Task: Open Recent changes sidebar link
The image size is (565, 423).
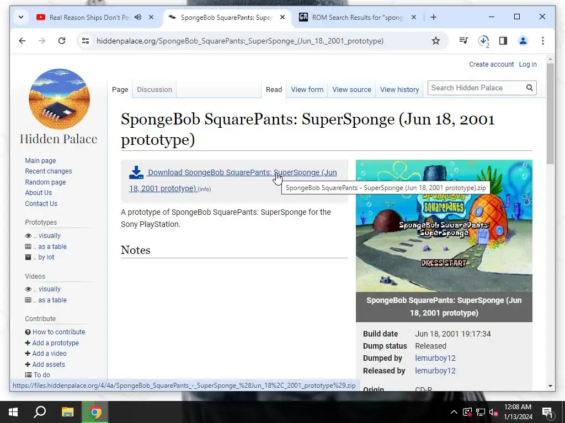Action: [x=49, y=171]
